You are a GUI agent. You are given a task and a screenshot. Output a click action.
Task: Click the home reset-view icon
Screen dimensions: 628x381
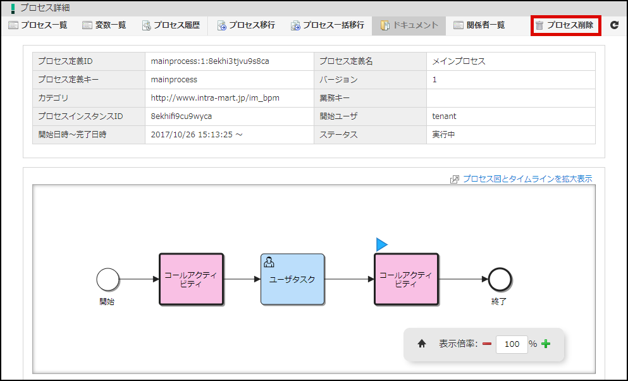point(422,344)
